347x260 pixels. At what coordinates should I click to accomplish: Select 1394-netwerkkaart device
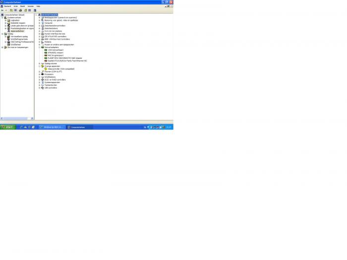(56, 50)
